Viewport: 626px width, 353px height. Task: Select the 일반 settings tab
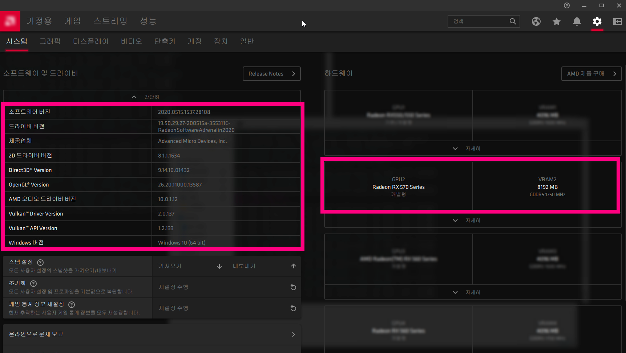coord(247,41)
